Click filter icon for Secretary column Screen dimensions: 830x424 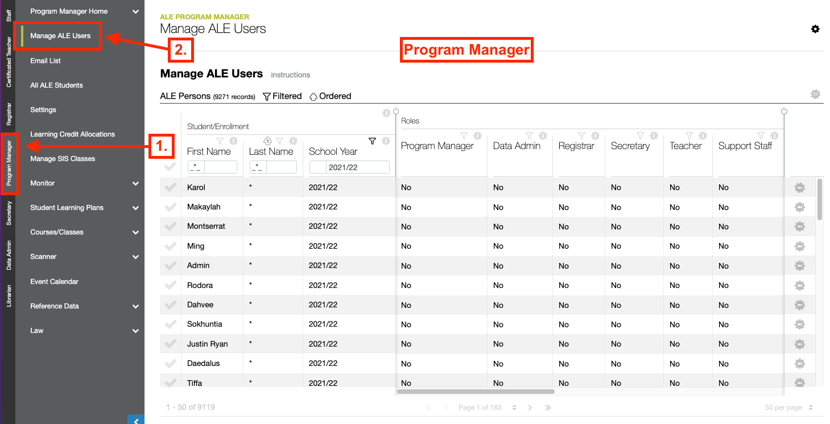click(x=640, y=135)
